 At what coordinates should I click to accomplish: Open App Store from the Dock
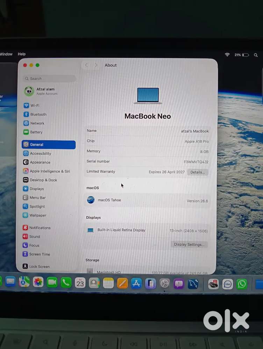136,284
